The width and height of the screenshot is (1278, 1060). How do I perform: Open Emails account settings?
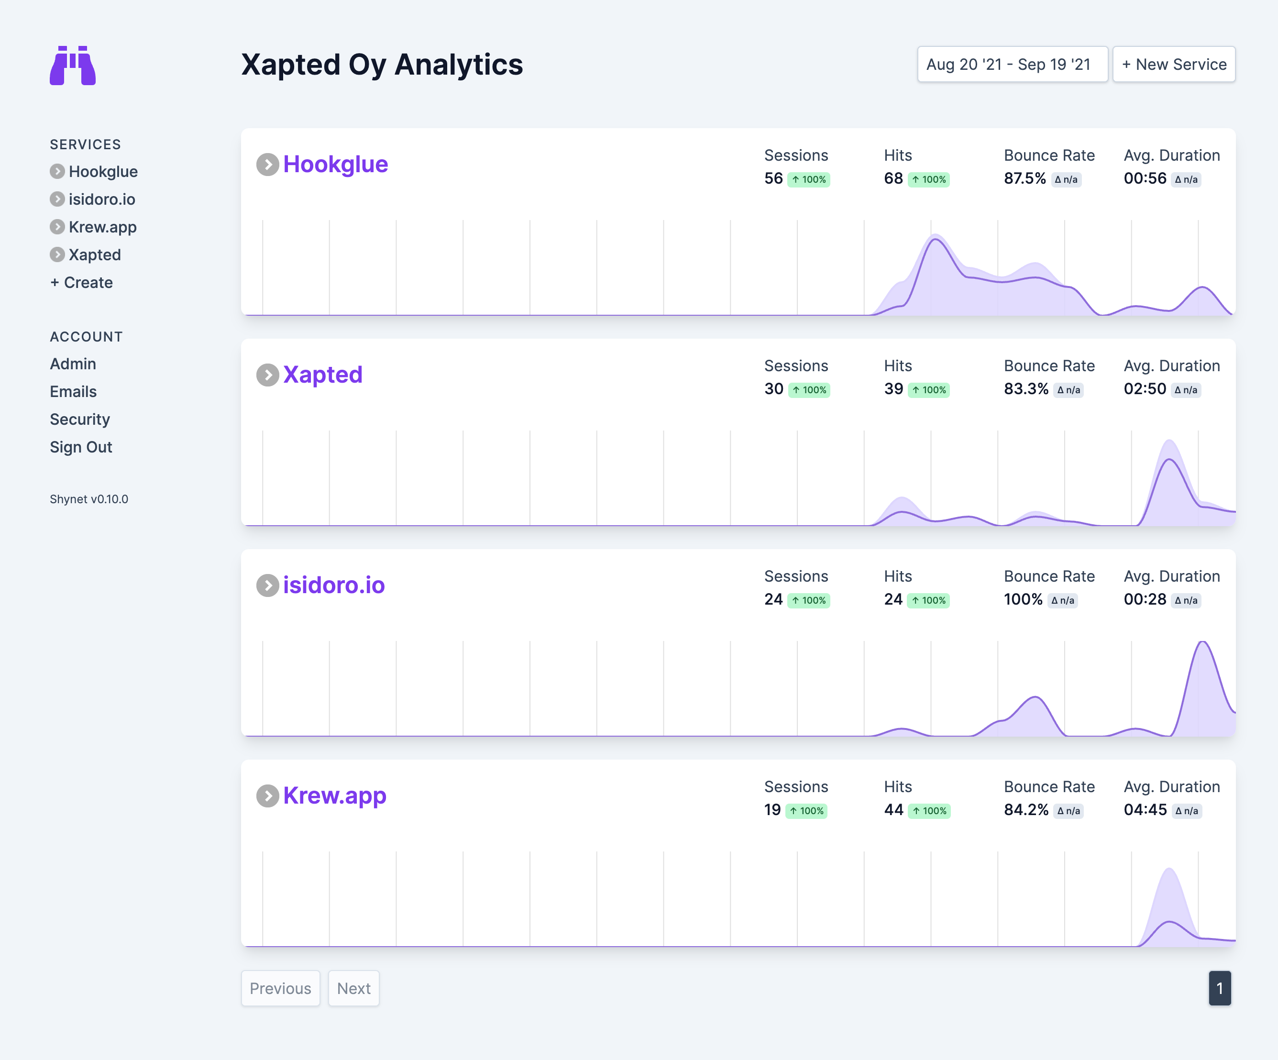click(73, 391)
